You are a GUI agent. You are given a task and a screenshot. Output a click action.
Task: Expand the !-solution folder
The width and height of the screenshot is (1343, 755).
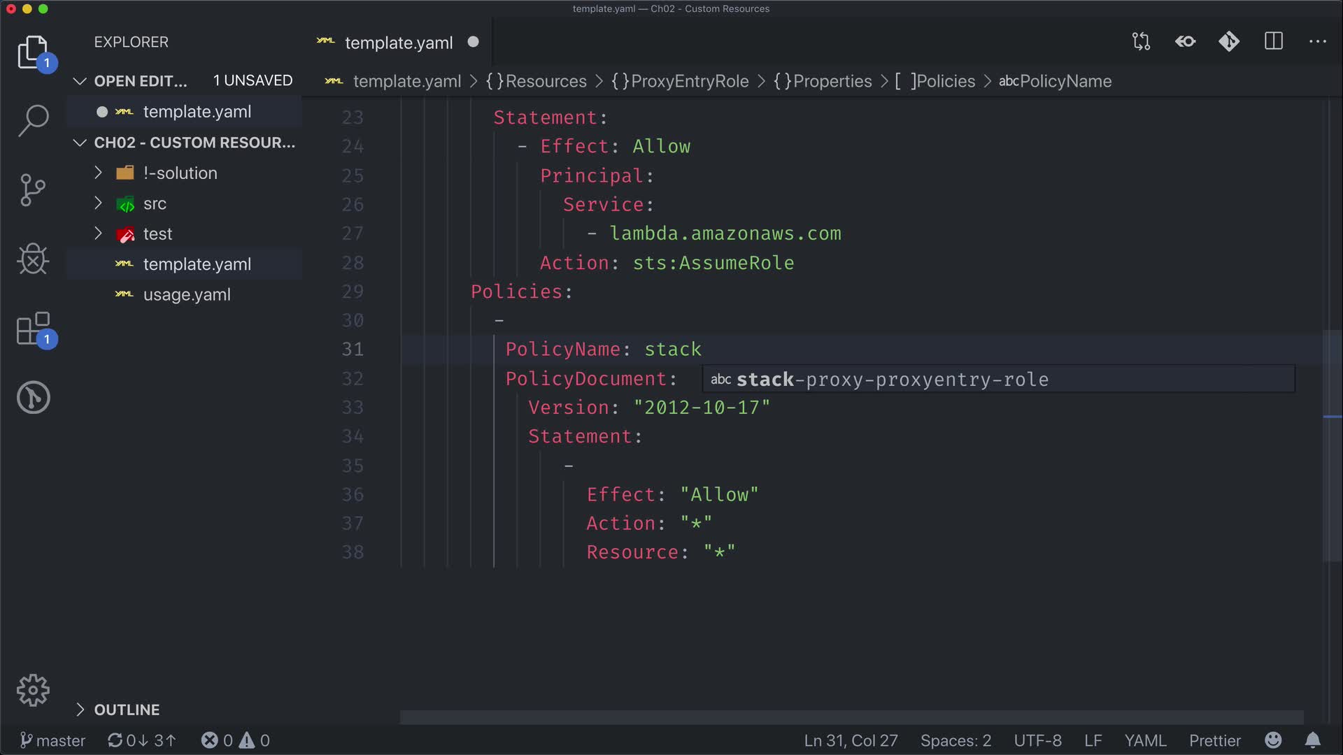pos(180,173)
